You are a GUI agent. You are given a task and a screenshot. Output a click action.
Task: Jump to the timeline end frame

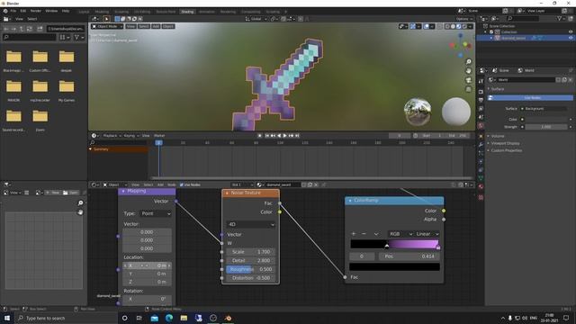pyautogui.click(x=297, y=136)
